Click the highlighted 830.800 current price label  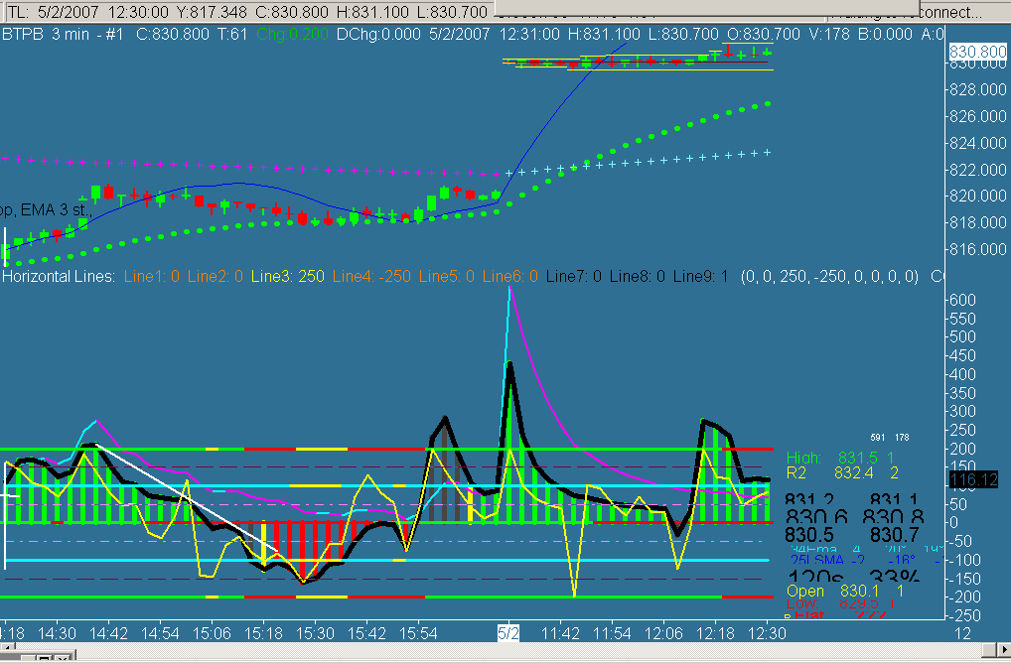click(977, 52)
